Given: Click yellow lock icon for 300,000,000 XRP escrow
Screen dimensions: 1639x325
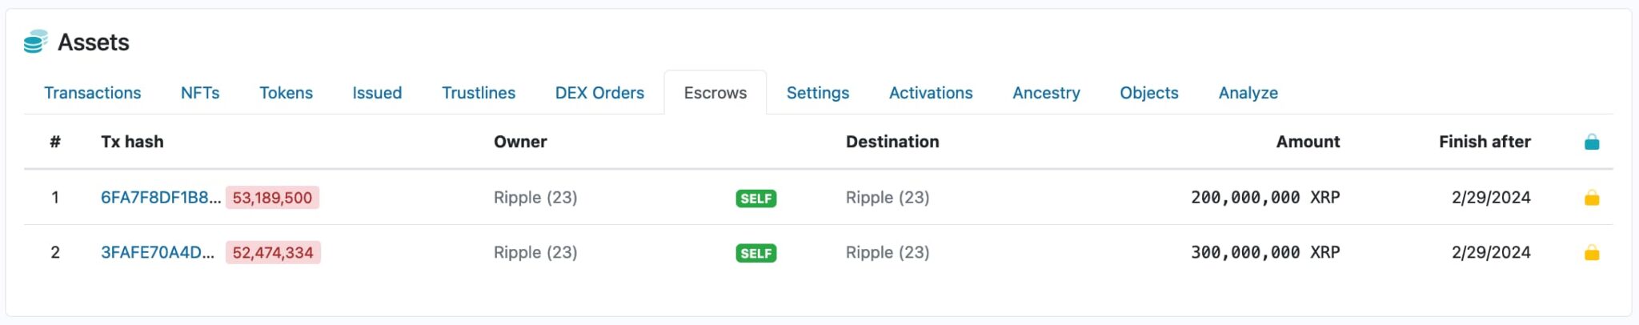Looking at the screenshot, I should (1591, 253).
